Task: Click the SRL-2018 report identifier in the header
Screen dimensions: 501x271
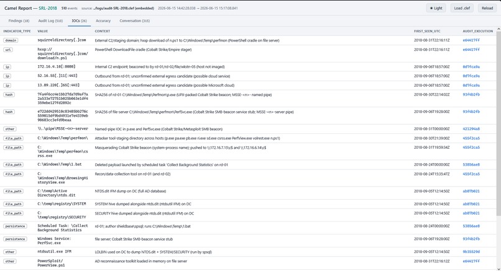Action: 48,8
